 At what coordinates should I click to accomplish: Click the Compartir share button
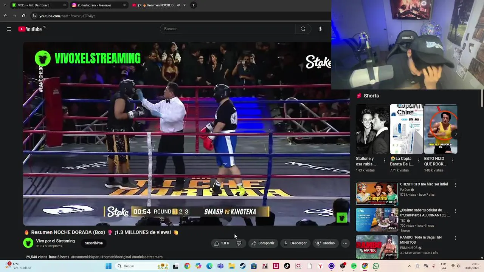[263, 243]
